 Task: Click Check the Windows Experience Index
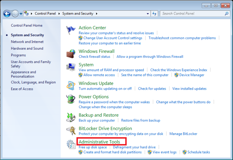click(179, 70)
